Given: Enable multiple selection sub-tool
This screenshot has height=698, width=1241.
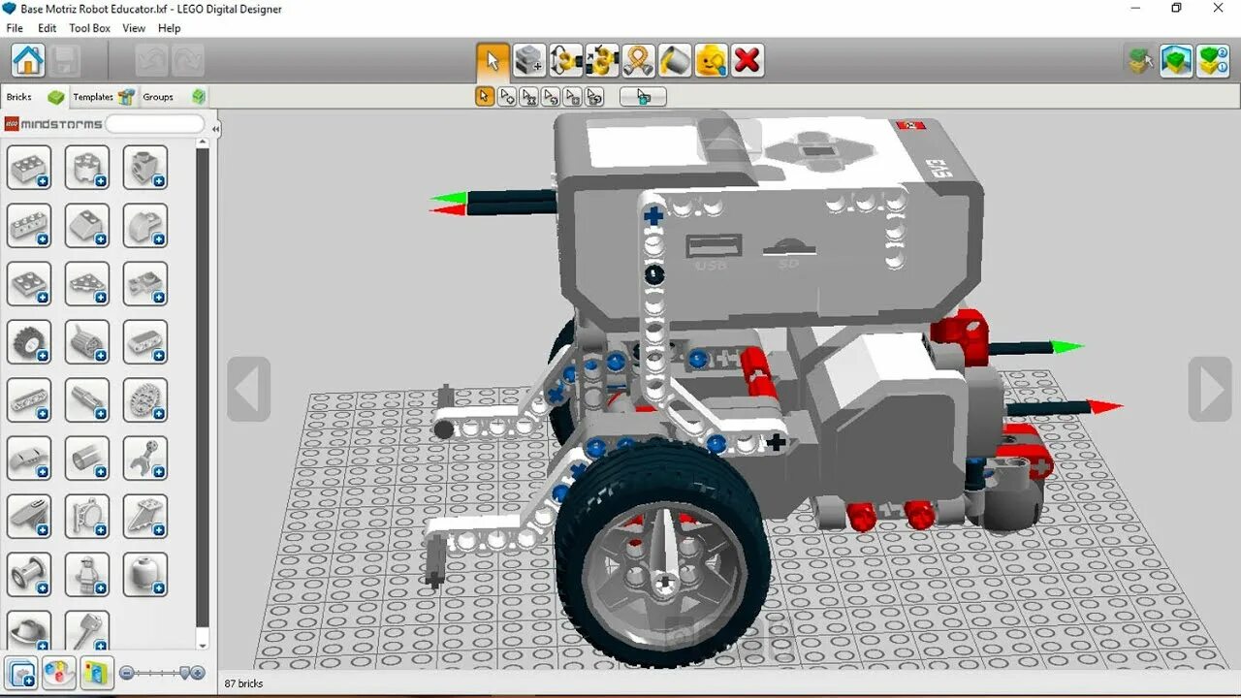Looking at the screenshot, I should 507,97.
